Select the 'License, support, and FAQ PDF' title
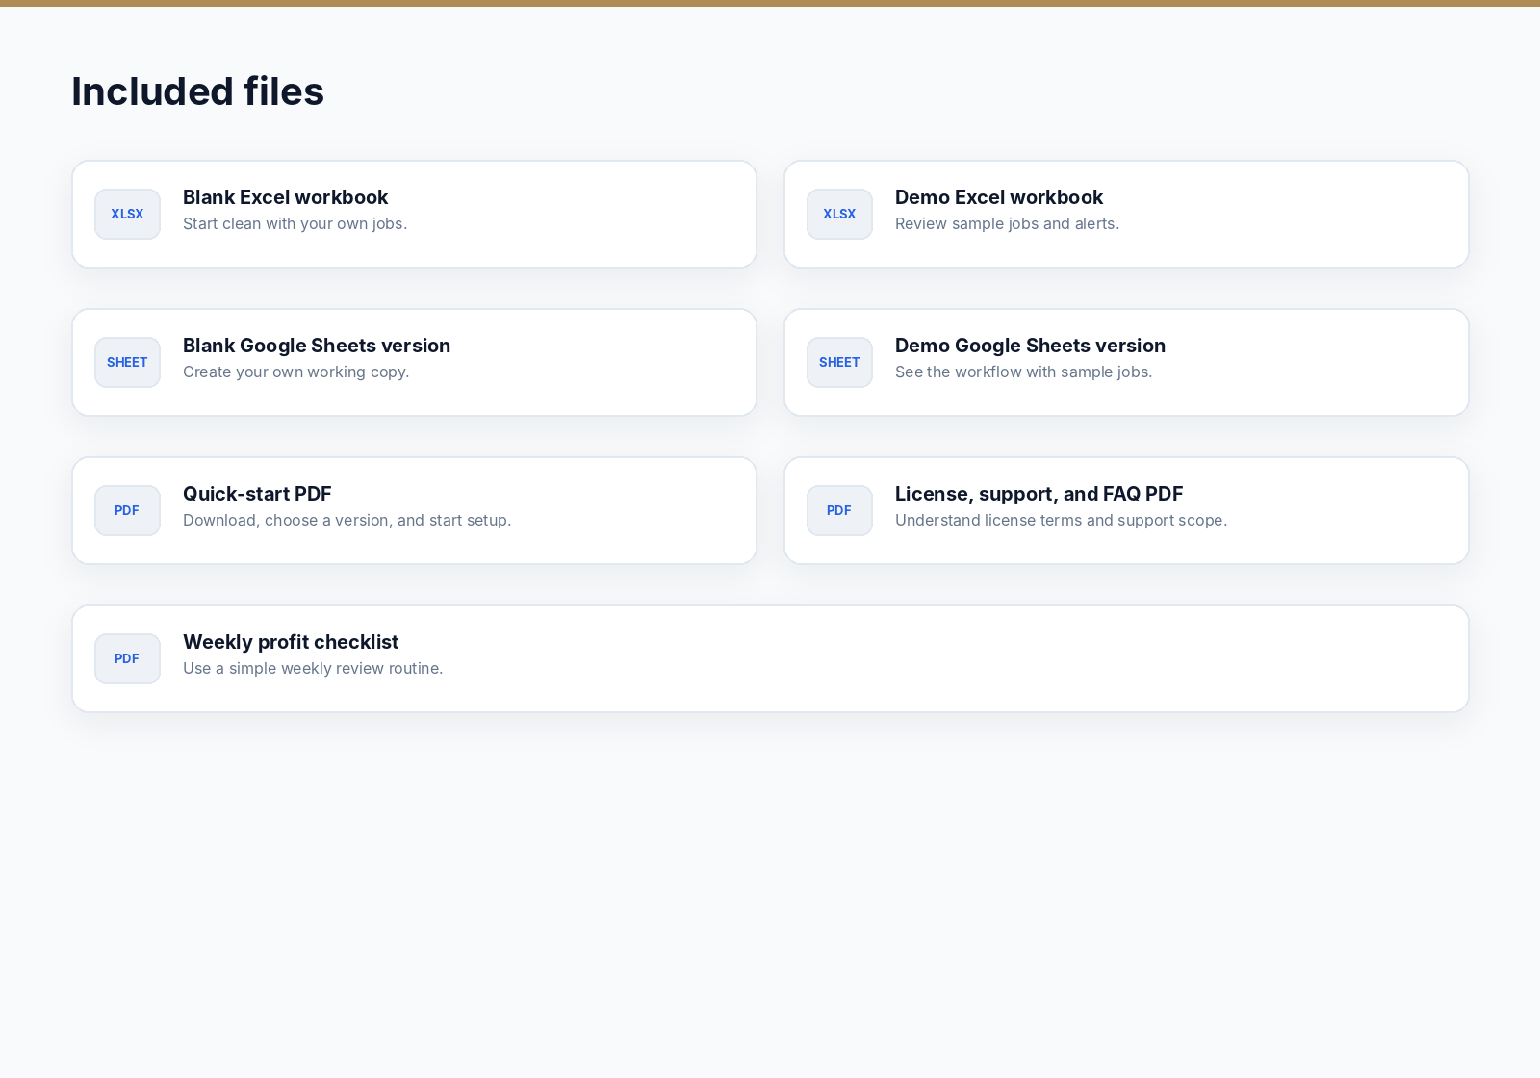The width and height of the screenshot is (1540, 1078). point(1039,494)
